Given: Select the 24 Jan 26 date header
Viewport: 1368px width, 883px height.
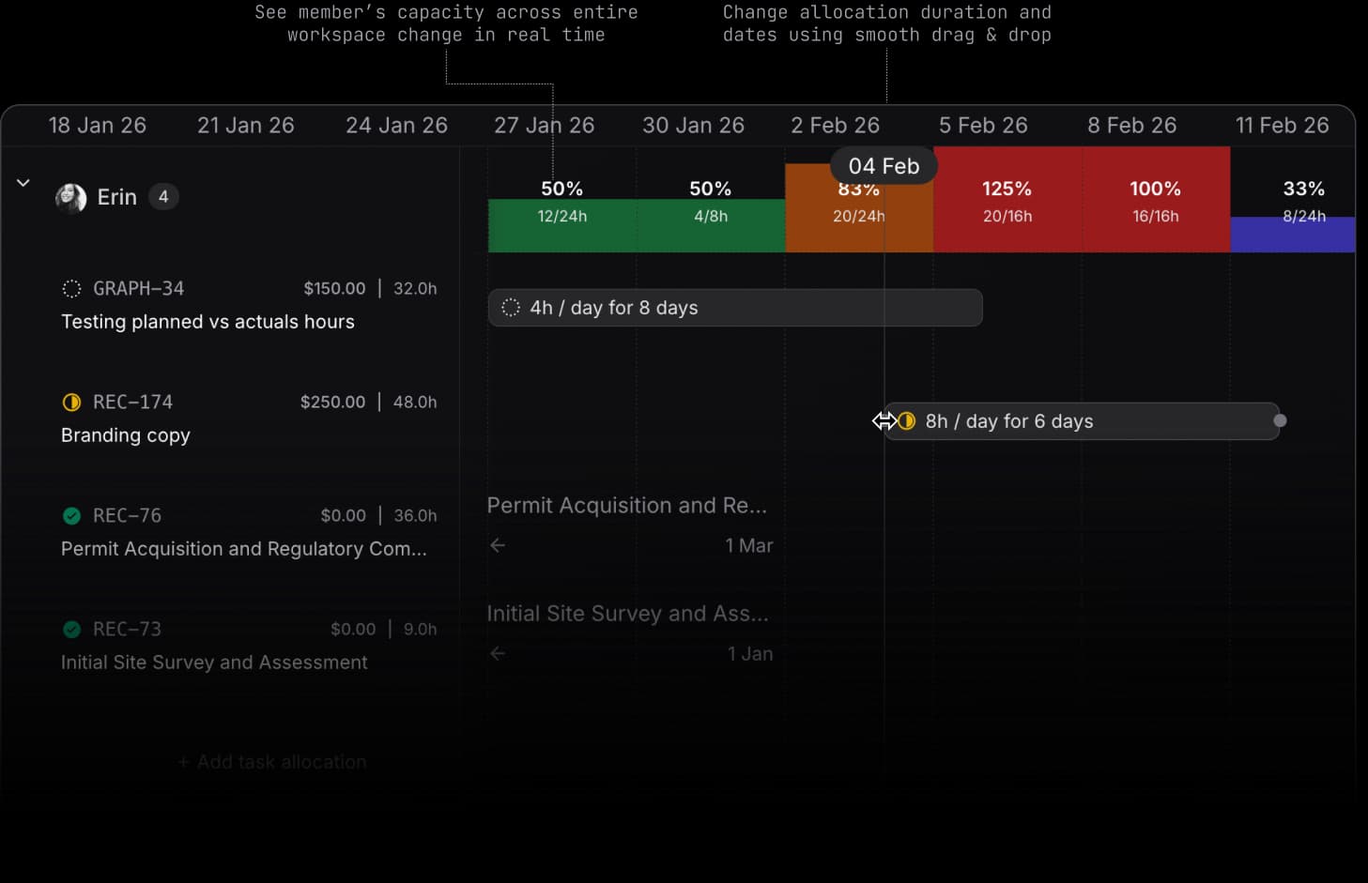Looking at the screenshot, I should 396,126.
